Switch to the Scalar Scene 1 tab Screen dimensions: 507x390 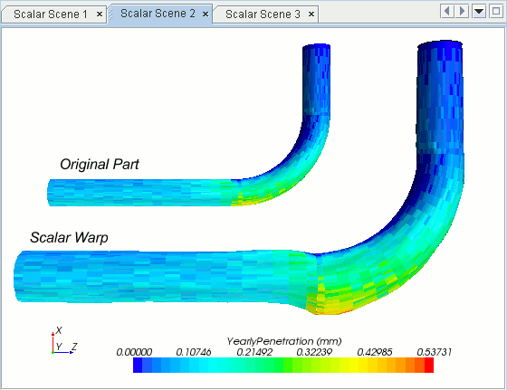(51, 14)
